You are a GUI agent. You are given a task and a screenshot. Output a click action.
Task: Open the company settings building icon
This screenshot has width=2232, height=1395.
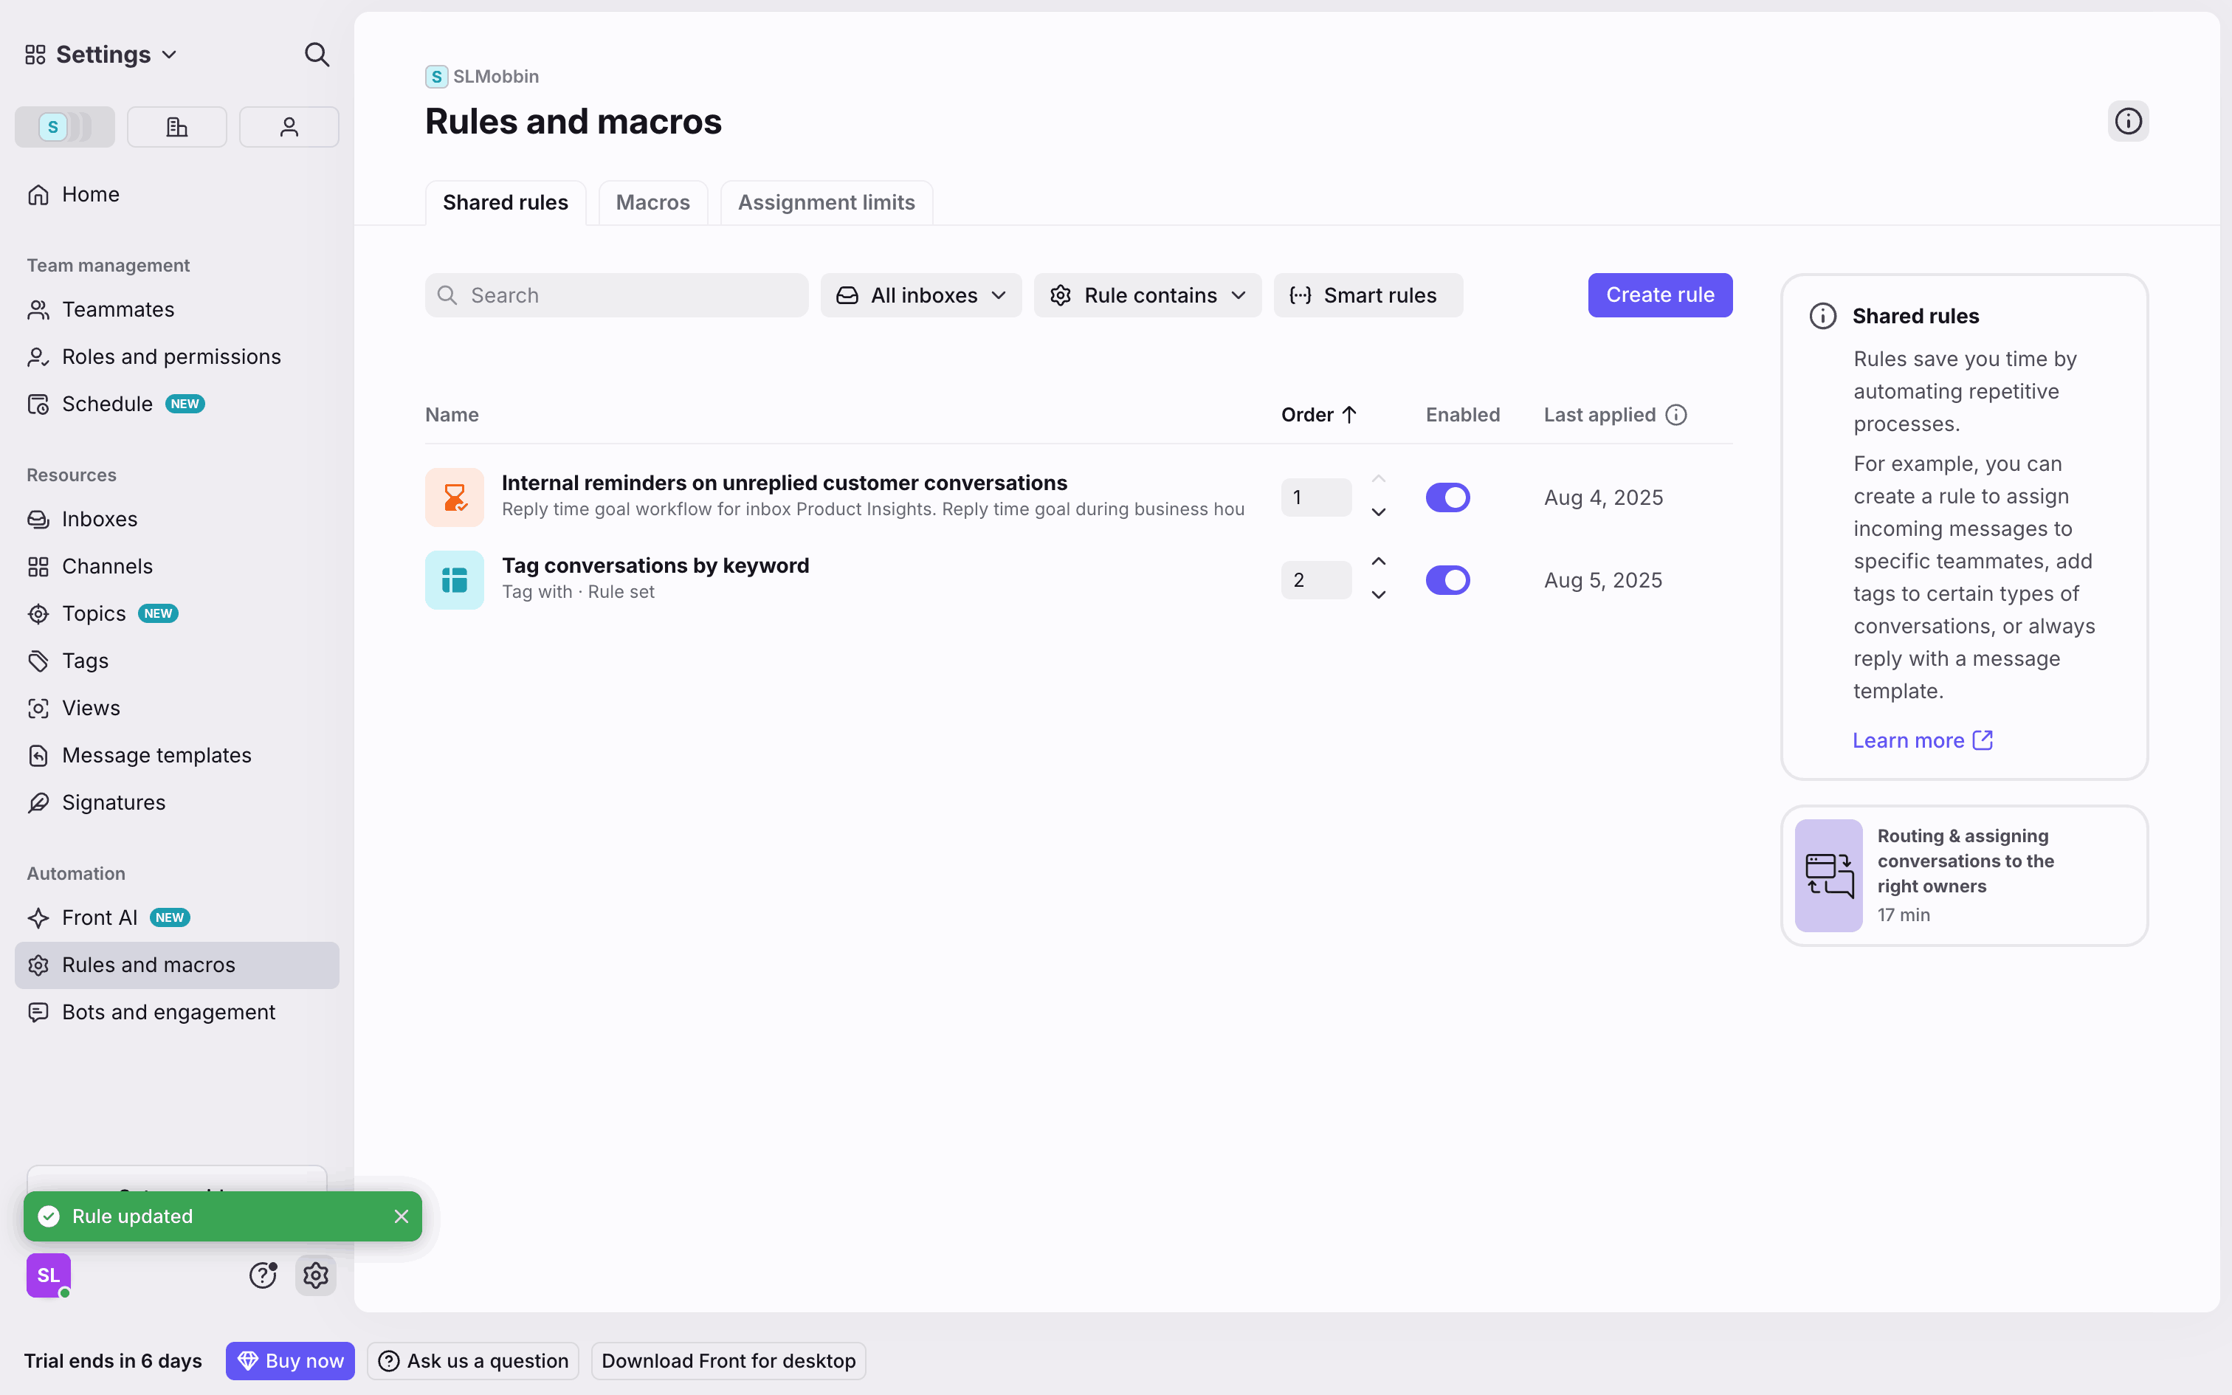[x=177, y=127]
